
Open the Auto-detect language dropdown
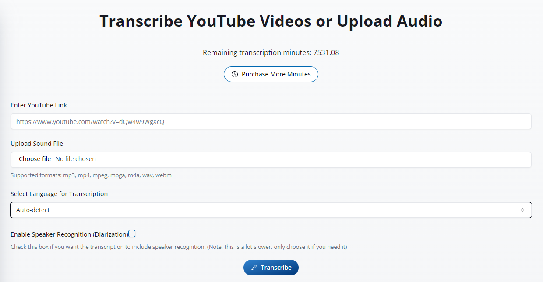click(x=271, y=210)
